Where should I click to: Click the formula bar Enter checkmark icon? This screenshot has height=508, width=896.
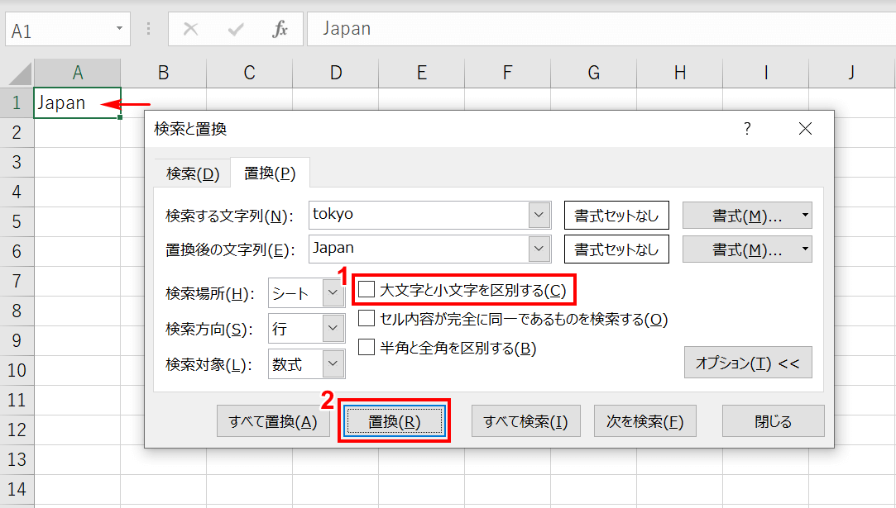tap(236, 30)
